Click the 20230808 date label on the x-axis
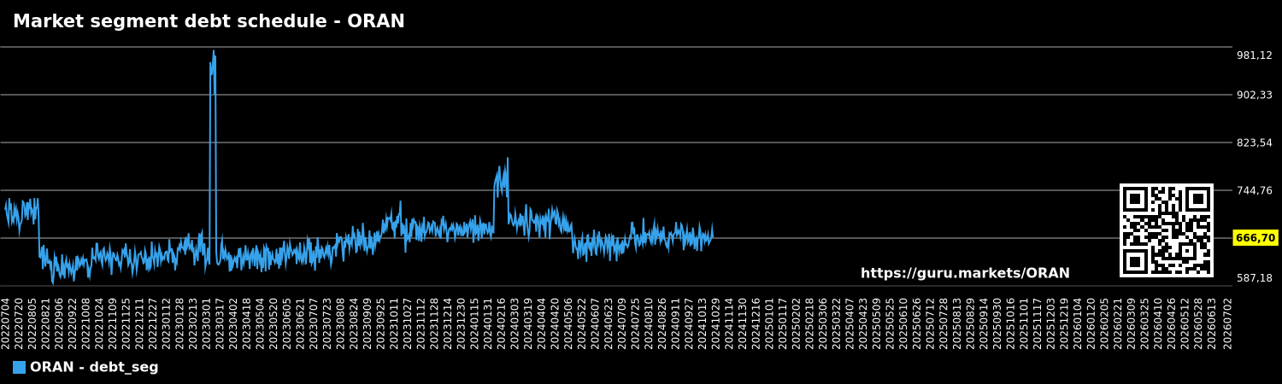 341,323
